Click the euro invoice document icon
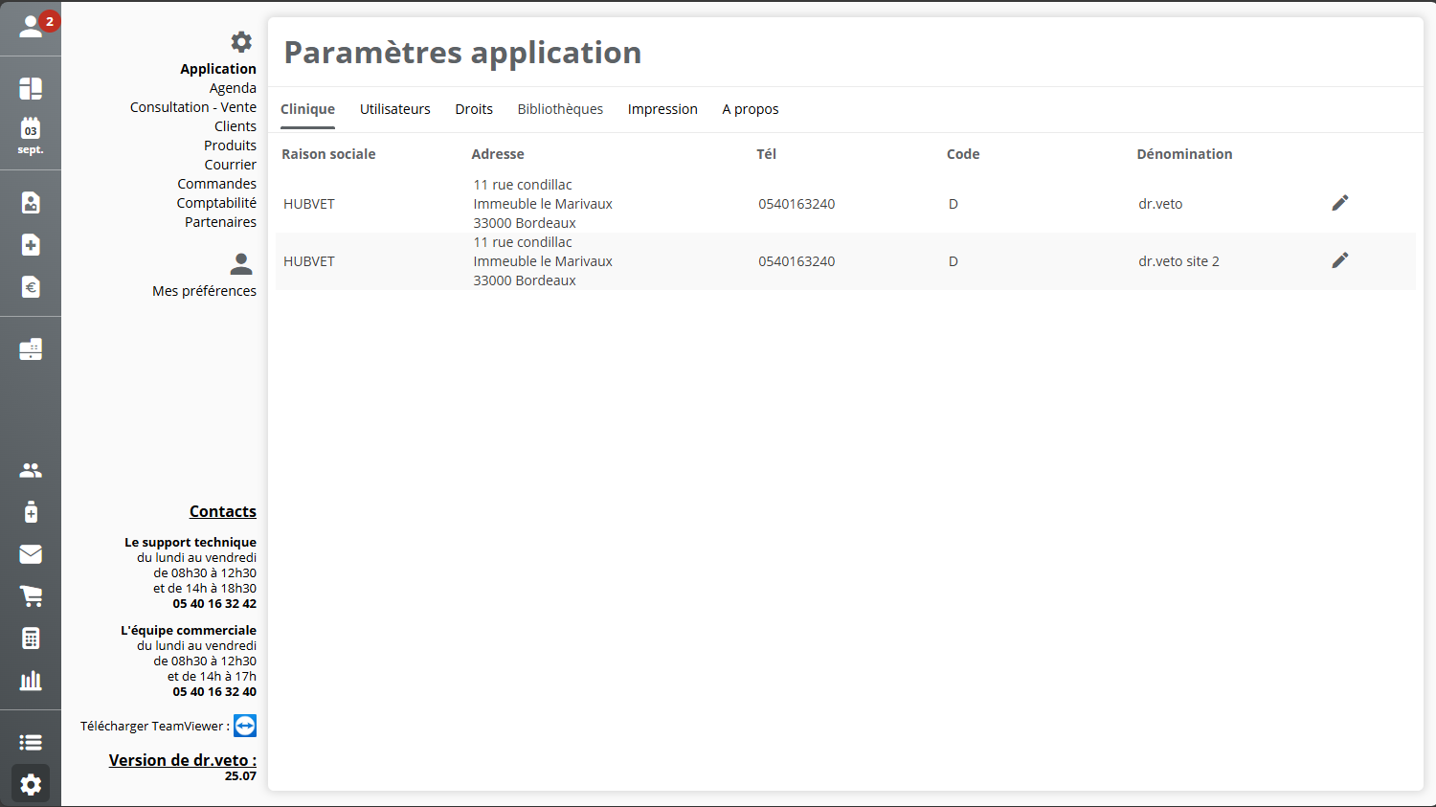This screenshot has height=807, width=1436. point(31,287)
